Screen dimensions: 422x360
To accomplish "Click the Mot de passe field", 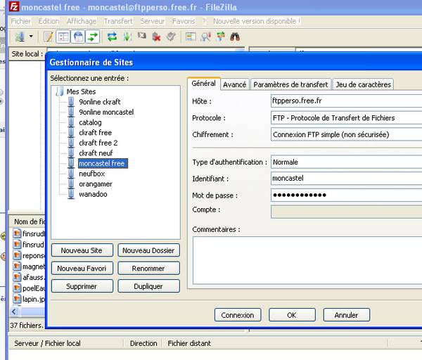I will tap(346, 195).
